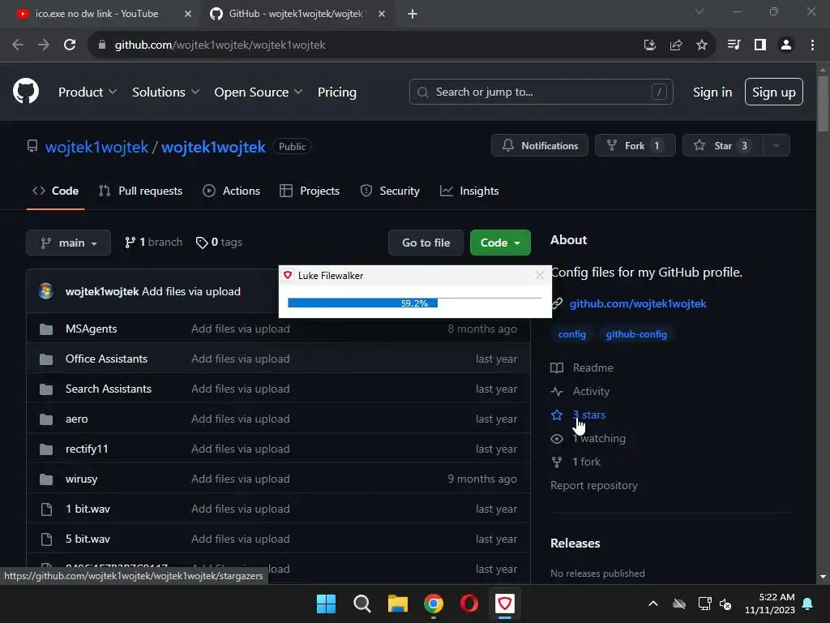Screen dimensions: 830x623
Task: Open the Pricing page
Action: [336, 92]
